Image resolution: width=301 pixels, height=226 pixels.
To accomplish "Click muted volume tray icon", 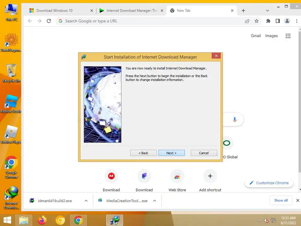I will (266, 220).
